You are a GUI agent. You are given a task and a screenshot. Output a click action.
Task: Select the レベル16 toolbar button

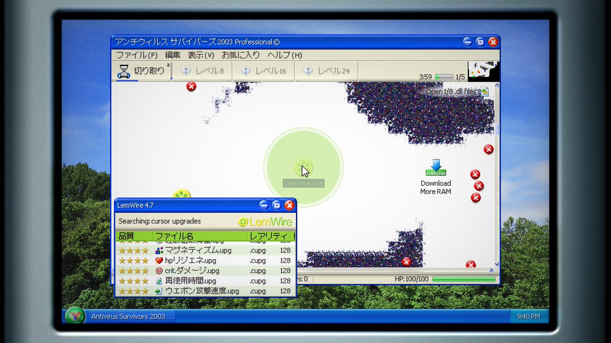[x=264, y=71]
